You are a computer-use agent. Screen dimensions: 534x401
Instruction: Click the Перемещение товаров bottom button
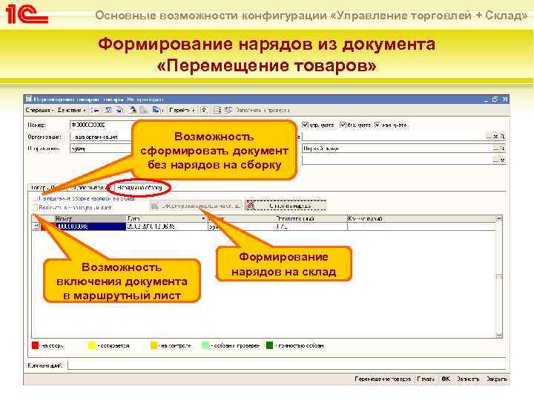tap(383, 379)
